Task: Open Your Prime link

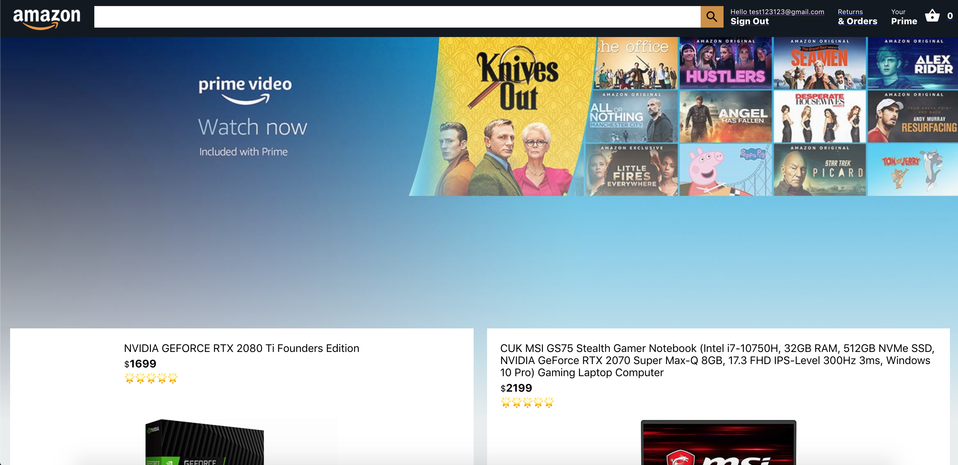Action: pos(904,17)
